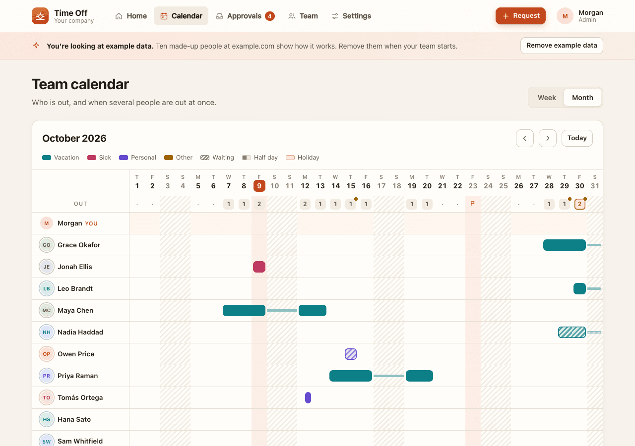This screenshot has height=446, width=635.
Task: Click Leo Brandt's LB avatar
Action: 47,288
